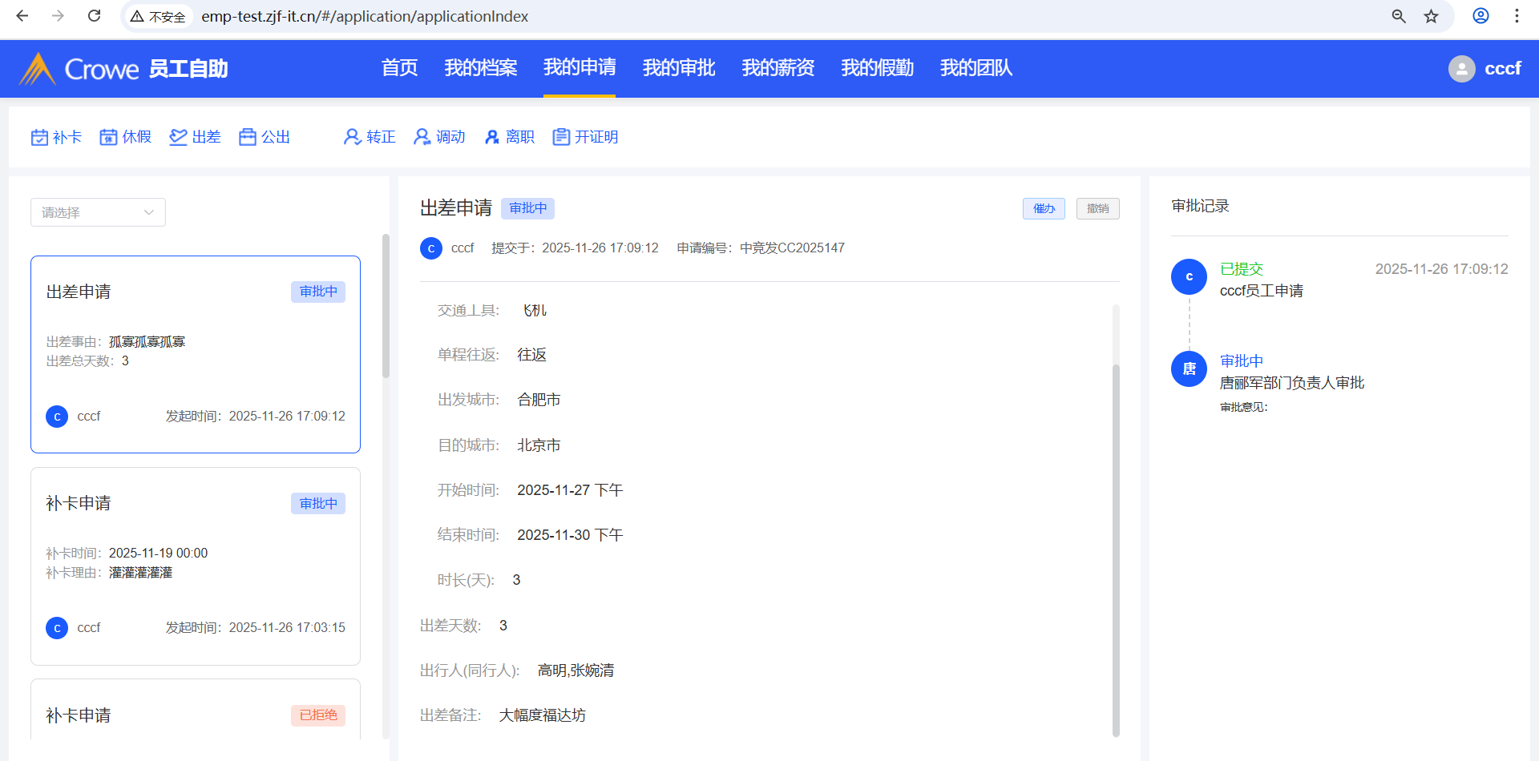Bookmark this page with the star icon

(x=1431, y=16)
